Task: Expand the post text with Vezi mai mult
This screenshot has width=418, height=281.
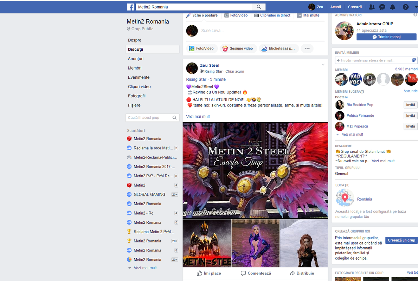Action: [x=198, y=117]
